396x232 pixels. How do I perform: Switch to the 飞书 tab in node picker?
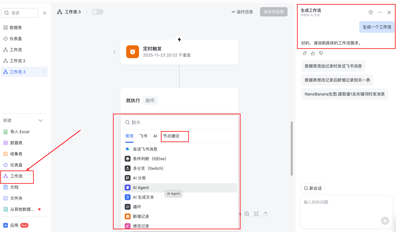[x=143, y=135]
